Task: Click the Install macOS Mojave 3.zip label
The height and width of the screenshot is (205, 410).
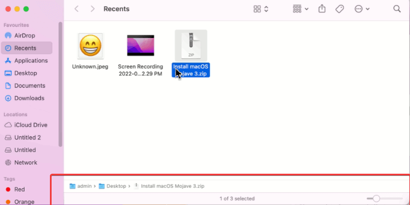Action: pyautogui.click(x=191, y=70)
